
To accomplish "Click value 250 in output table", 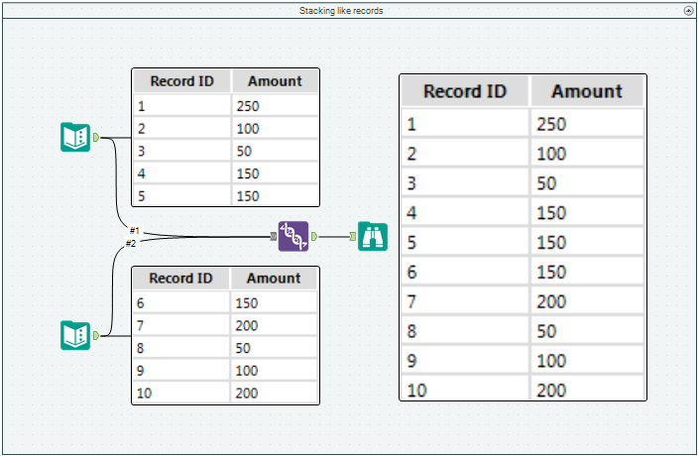I will (551, 124).
